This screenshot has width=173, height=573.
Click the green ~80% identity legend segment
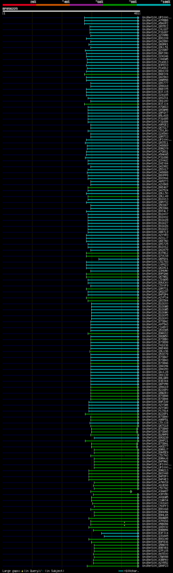point(120,5)
